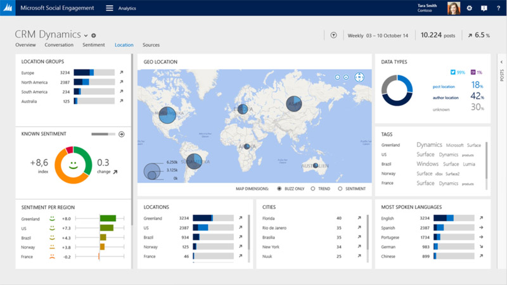Select the Location tab

(x=124, y=45)
